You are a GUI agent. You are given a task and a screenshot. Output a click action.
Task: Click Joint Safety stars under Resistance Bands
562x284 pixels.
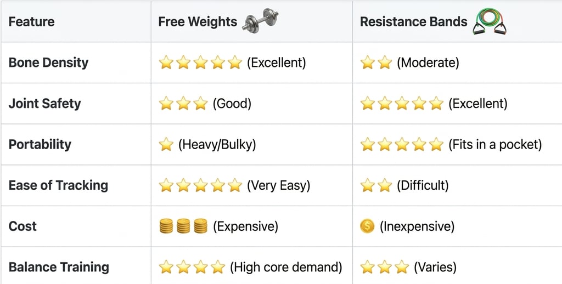[x=402, y=104]
